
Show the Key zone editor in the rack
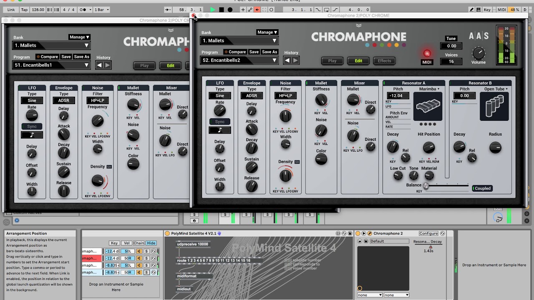pyautogui.click(x=114, y=243)
